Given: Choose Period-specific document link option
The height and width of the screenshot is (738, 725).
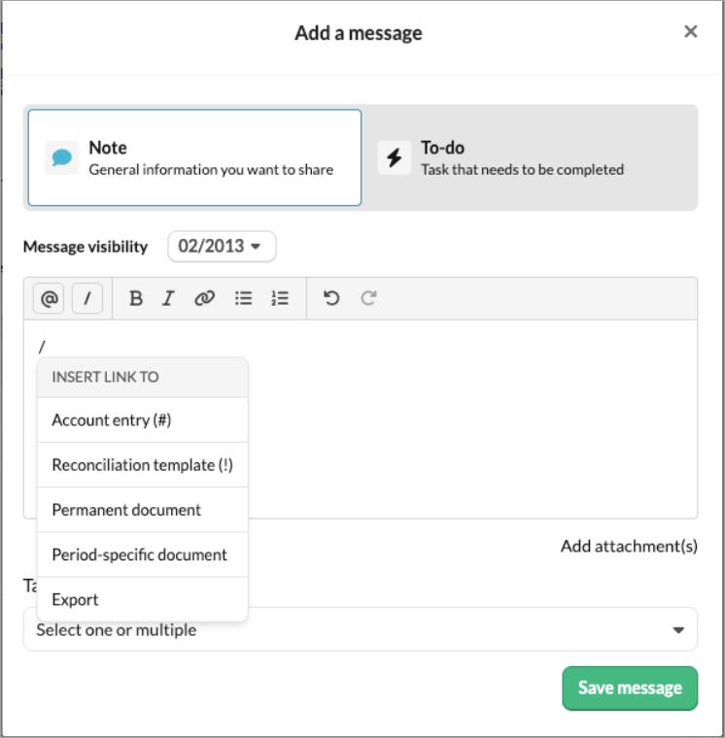Looking at the screenshot, I should click(142, 554).
